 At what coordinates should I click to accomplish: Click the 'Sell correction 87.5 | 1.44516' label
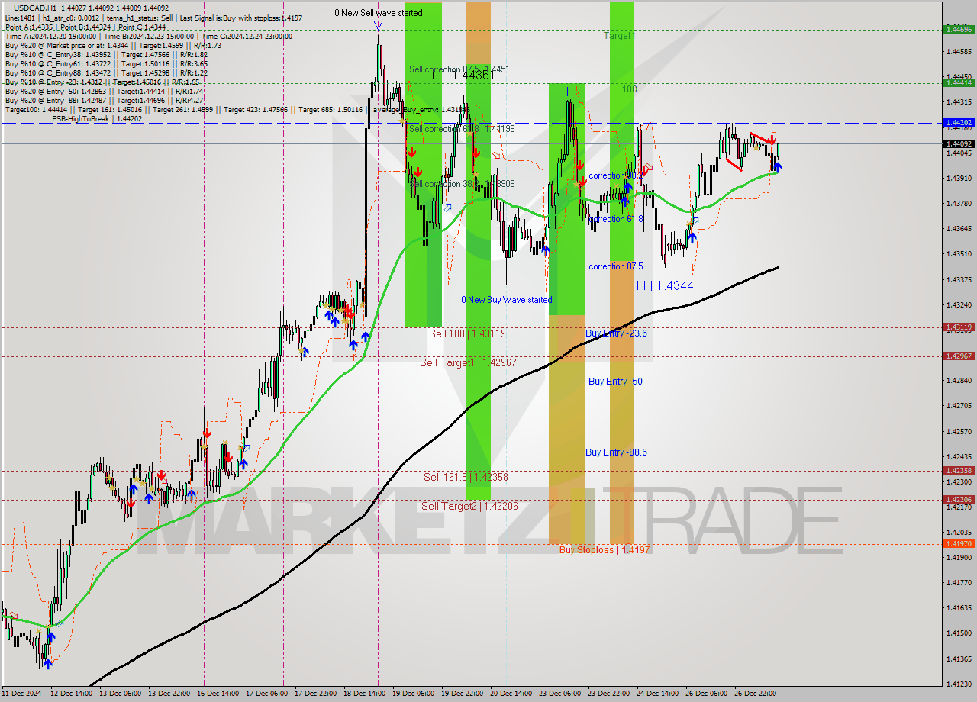[x=462, y=69]
